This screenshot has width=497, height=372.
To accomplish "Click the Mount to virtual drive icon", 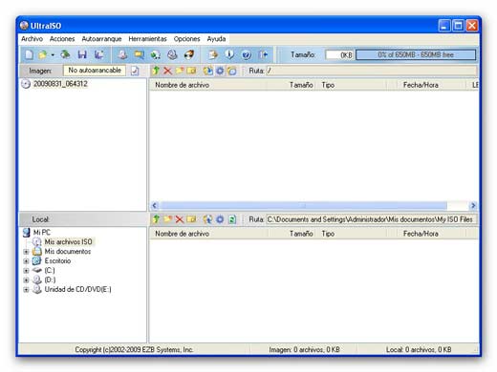I will point(172,54).
